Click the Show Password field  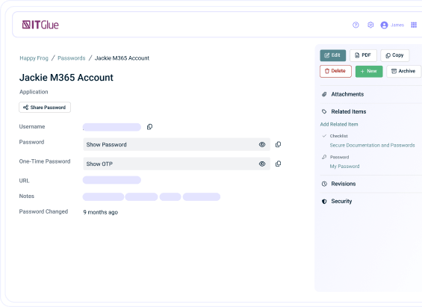pos(176,144)
